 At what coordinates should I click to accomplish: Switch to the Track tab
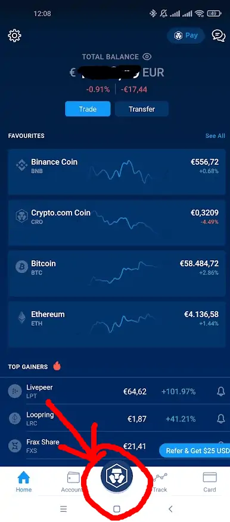click(x=160, y=482)
